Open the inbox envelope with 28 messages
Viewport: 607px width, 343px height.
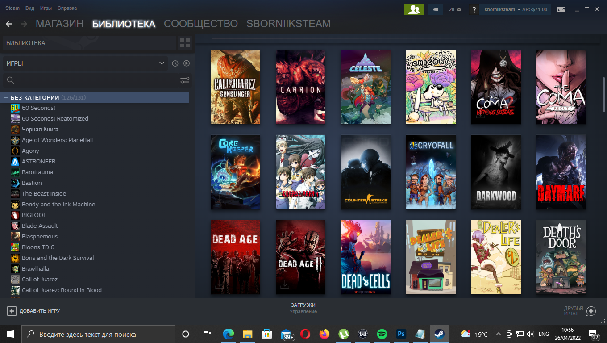point(455,9)
